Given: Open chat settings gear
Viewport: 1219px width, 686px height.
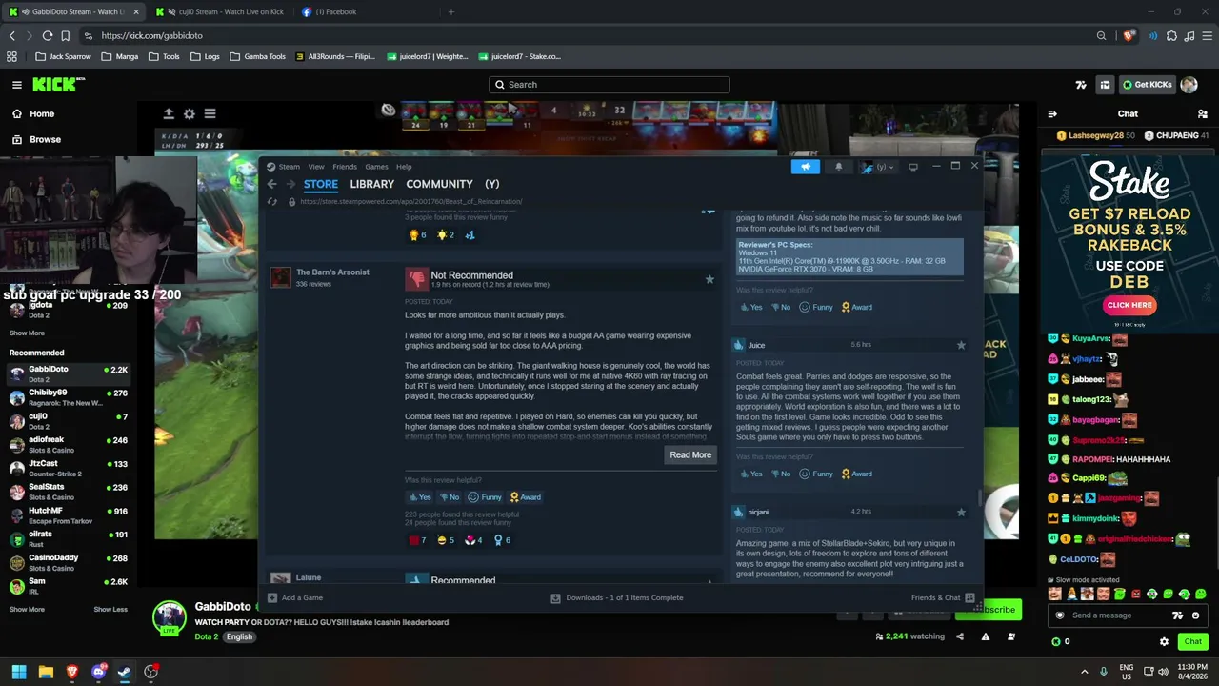Looking at the screenshot, I should click(1164, 642).
